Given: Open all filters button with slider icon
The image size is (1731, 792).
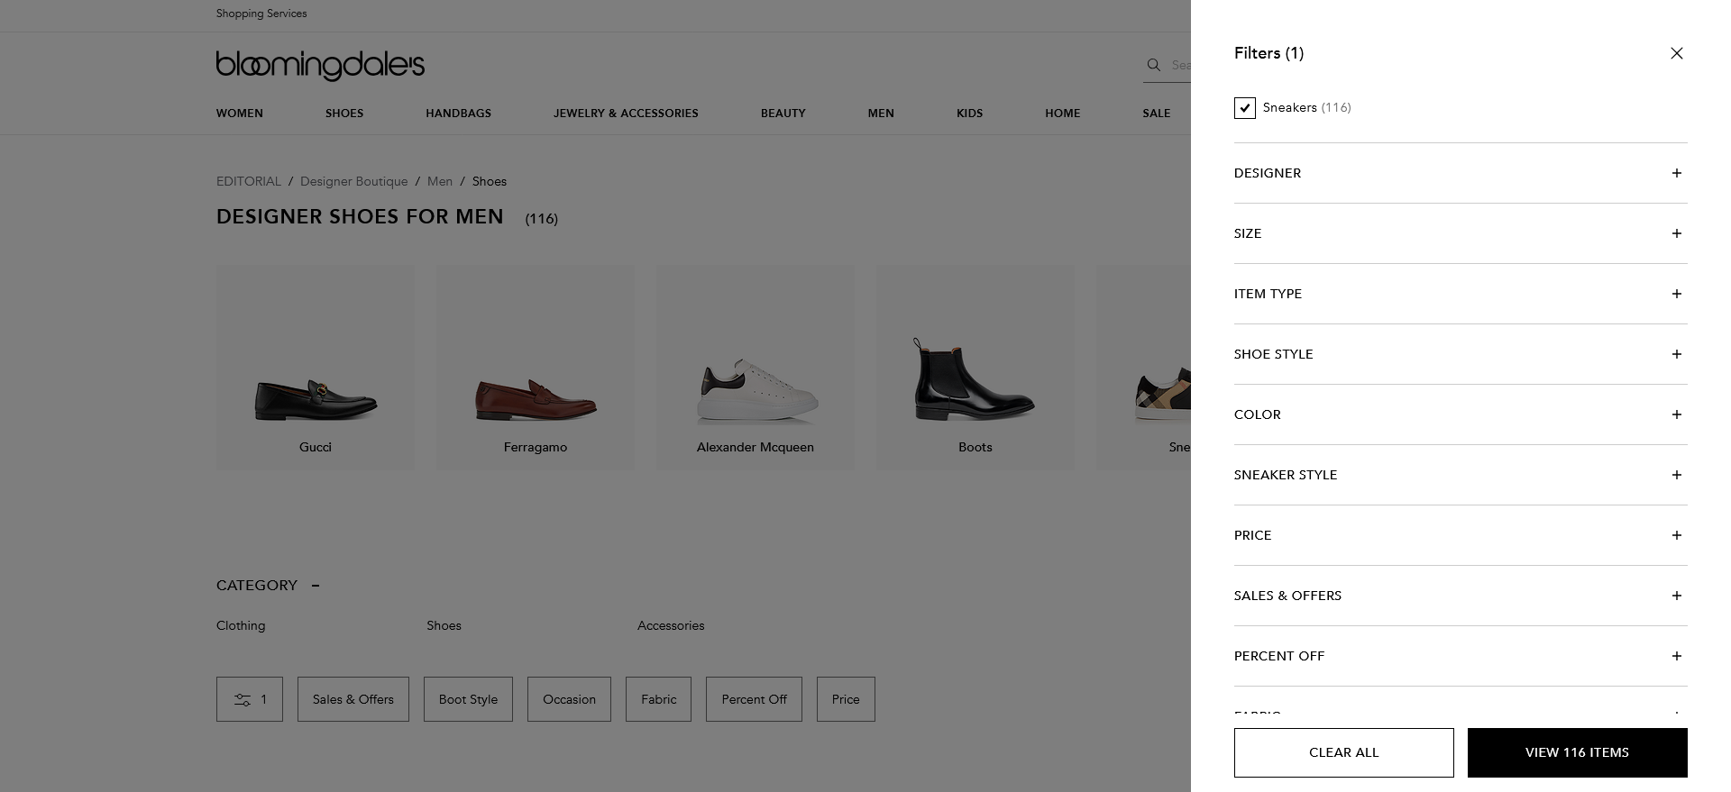Looking at the screenshot, I should click(250, 699).
